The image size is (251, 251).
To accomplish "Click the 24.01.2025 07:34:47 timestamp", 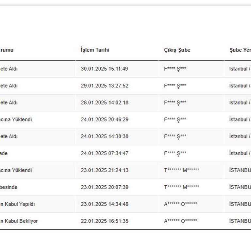I will coord(104,154).
